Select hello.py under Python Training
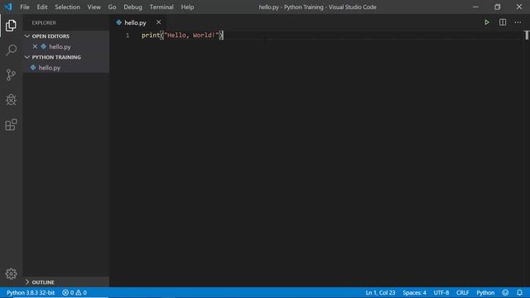 50,68
